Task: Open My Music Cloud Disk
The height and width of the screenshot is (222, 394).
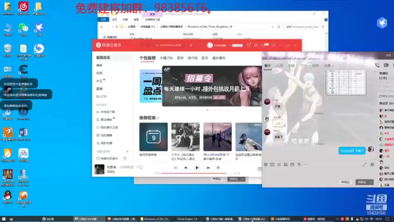Action: [107, 128]
